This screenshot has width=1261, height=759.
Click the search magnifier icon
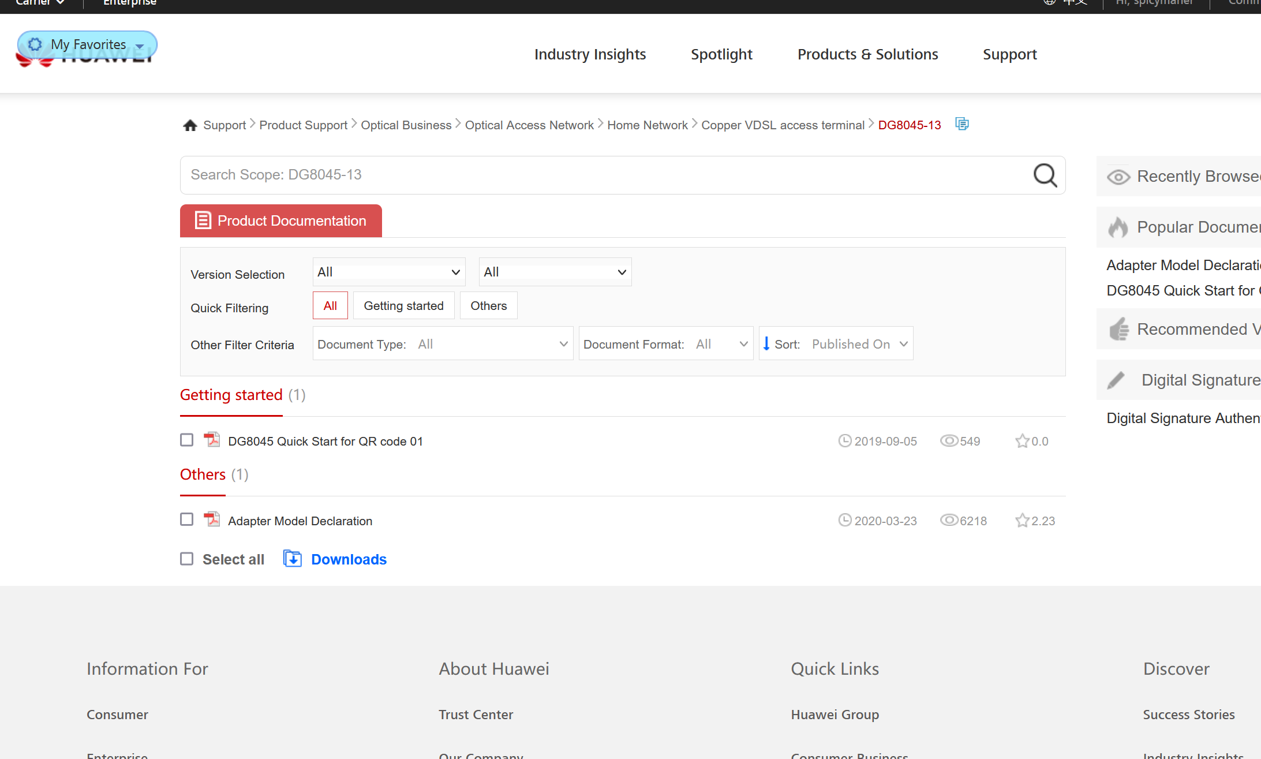[1045, 175]
